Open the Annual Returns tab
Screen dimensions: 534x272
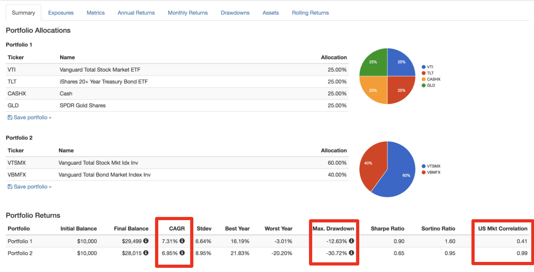tap(136, 13)
